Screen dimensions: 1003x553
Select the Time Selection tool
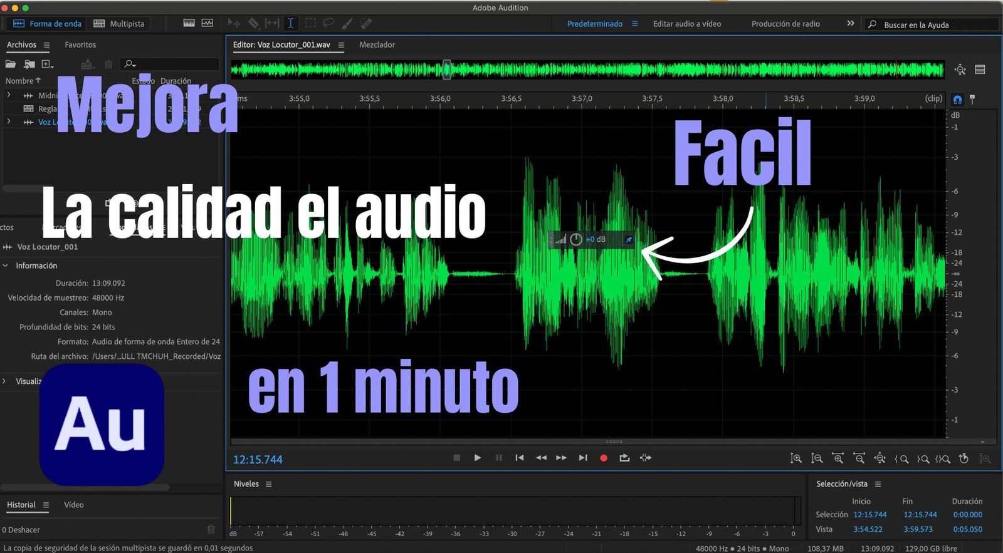tap(290, 23)
